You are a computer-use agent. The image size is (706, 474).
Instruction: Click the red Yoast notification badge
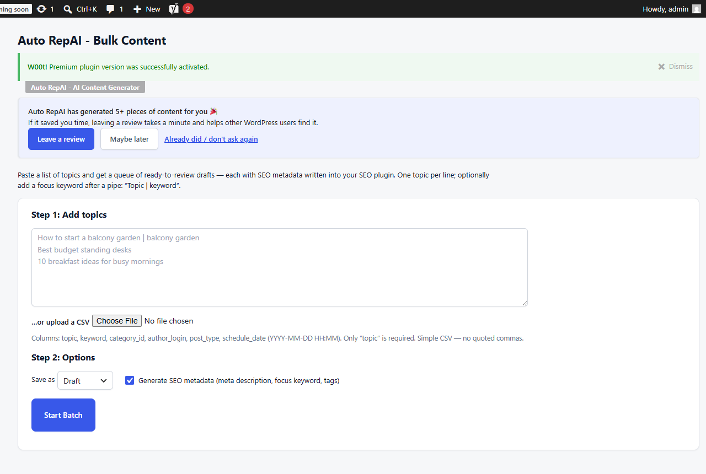point(188,9)
